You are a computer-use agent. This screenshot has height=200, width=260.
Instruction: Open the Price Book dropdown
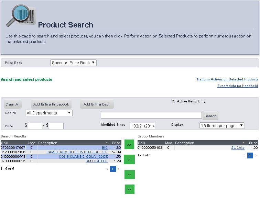pos(73,63)
